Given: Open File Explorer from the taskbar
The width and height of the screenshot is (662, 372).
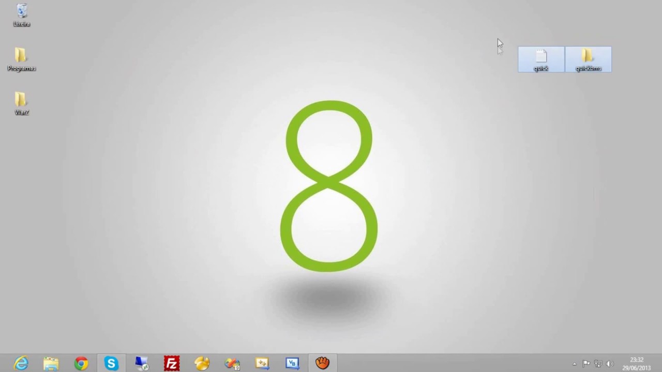Looking at the screenshot, I should [51, 363].
